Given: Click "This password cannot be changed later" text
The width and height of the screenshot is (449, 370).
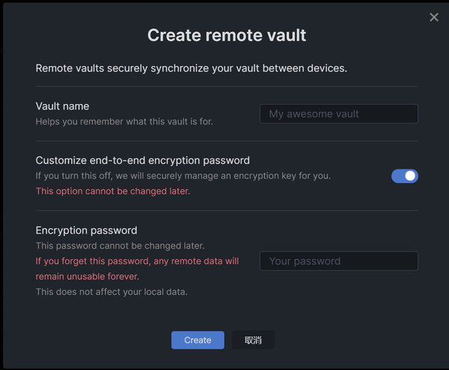Looking at the screenshot, I should pyautogui.click(x=120, y=246).
